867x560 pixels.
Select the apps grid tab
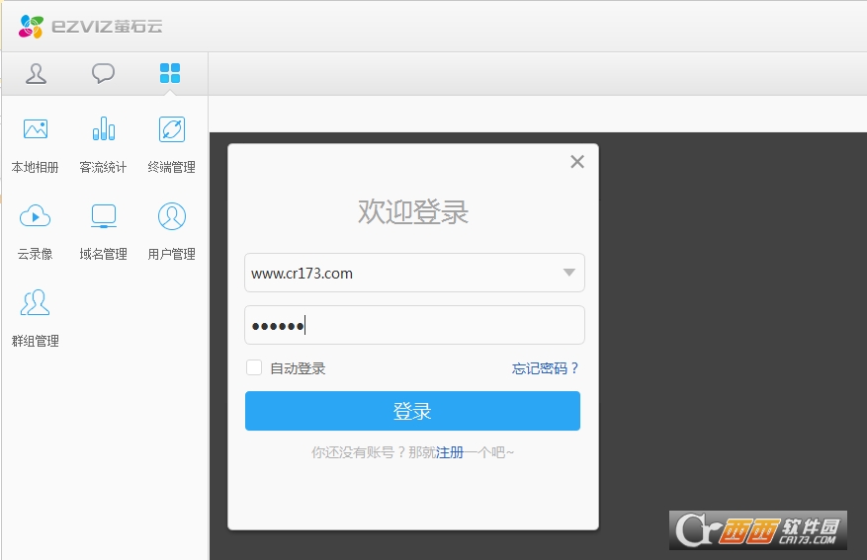click(170, 74)
